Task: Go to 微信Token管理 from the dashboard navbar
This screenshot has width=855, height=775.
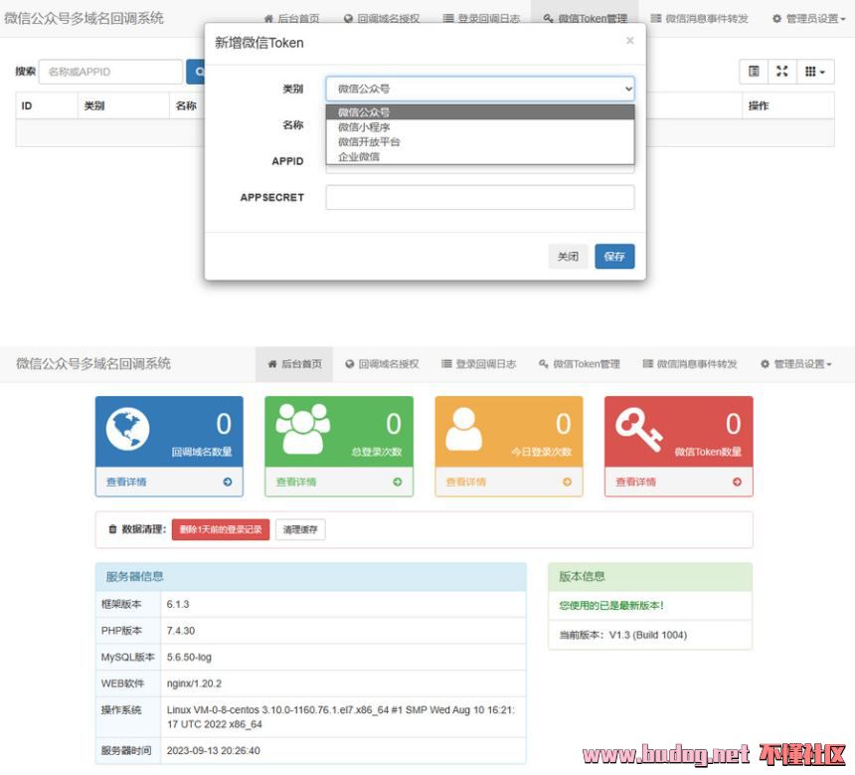Action: coord(580,364)
